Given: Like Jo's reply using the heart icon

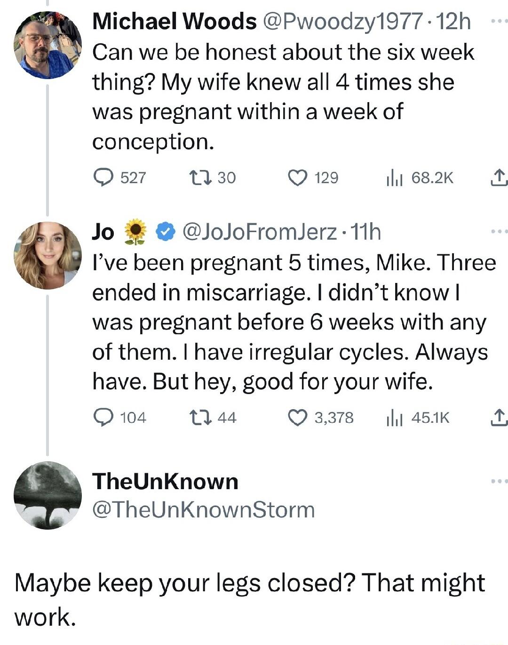Looking at the screenshot, I should point(298,417).
